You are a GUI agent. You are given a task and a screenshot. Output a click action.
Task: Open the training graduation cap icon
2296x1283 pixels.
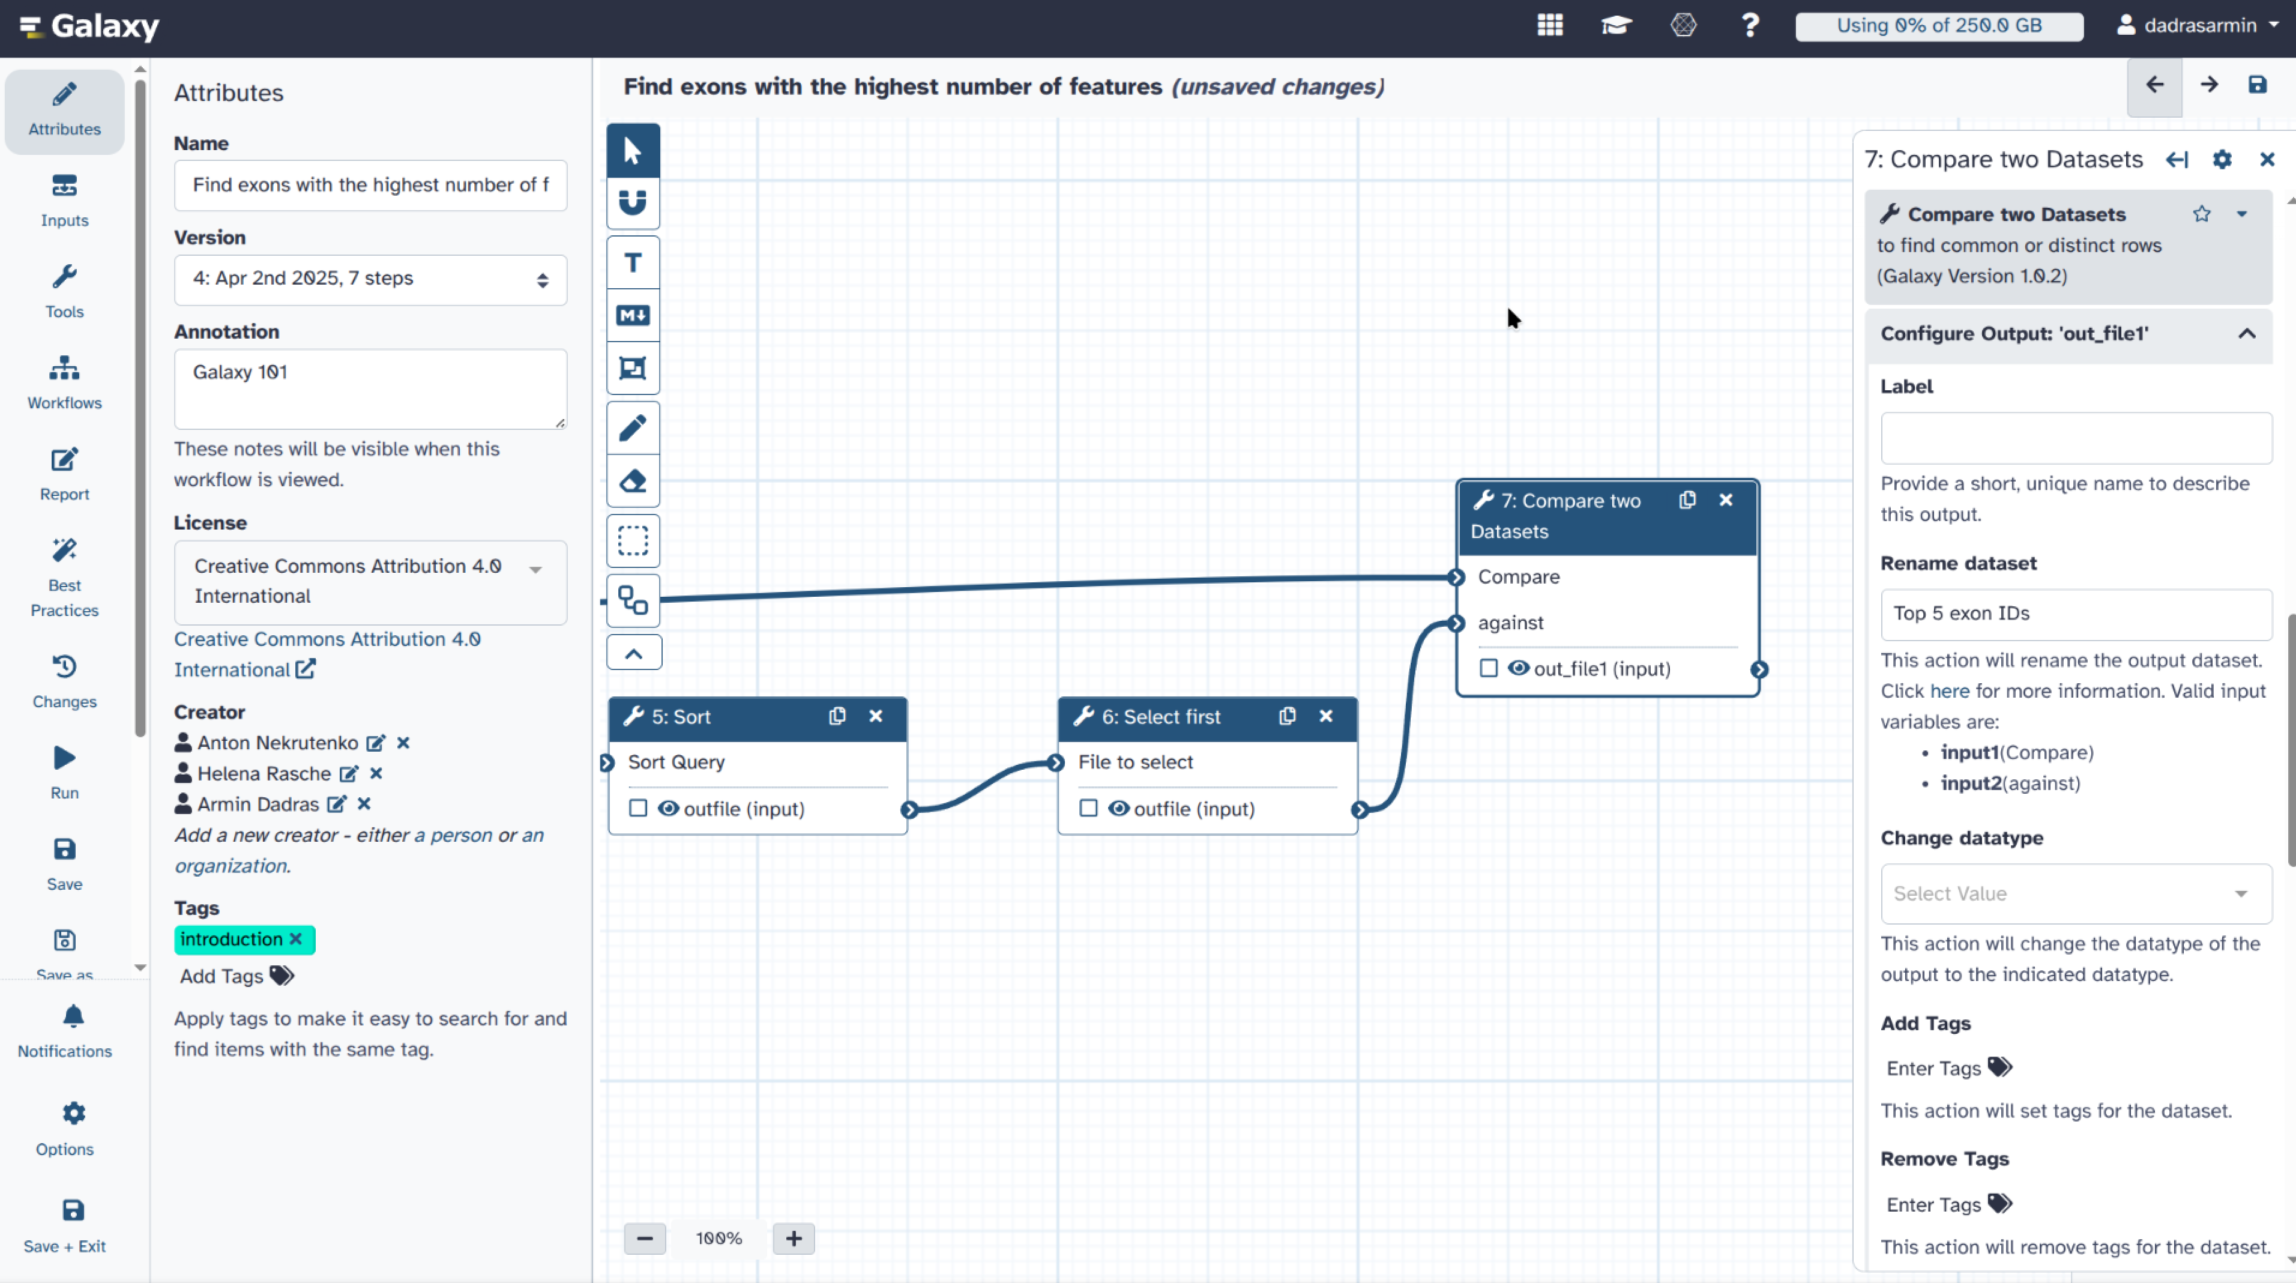click(x=1616, y=25)
